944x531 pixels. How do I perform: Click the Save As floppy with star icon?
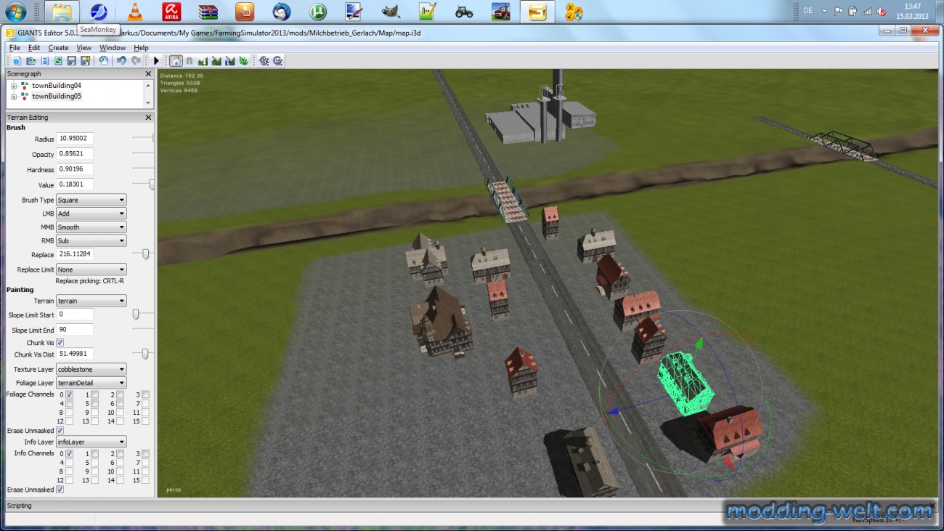pos(85,61)
